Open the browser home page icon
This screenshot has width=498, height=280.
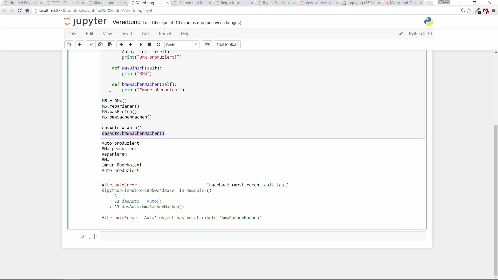pyautogui.click(x=27, y=11)
